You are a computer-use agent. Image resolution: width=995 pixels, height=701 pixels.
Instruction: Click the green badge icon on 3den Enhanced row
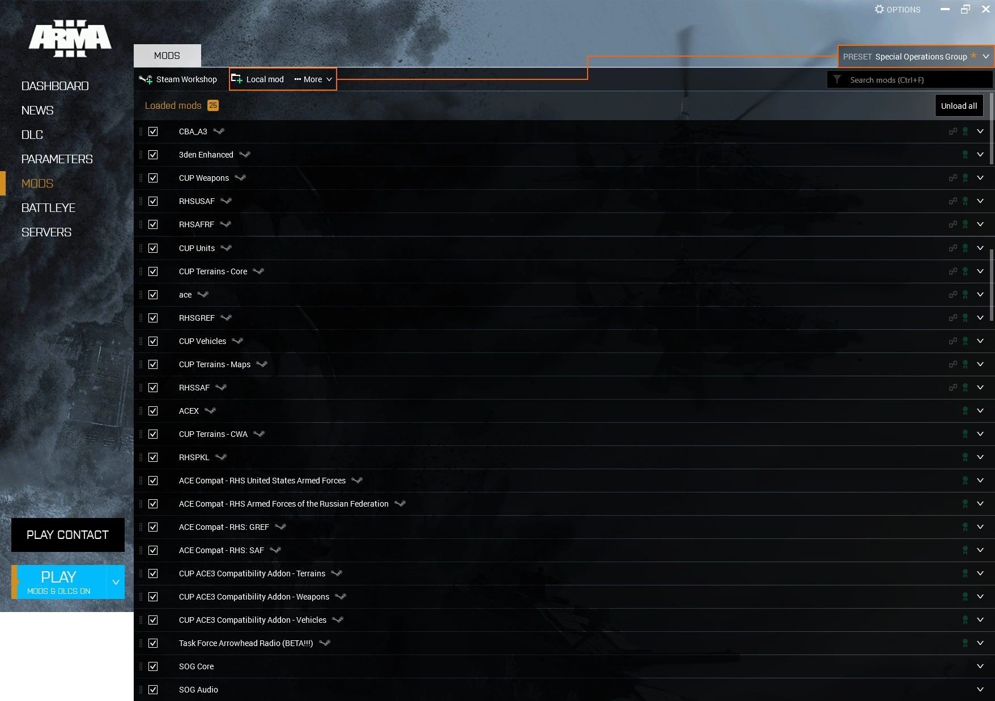965,155
